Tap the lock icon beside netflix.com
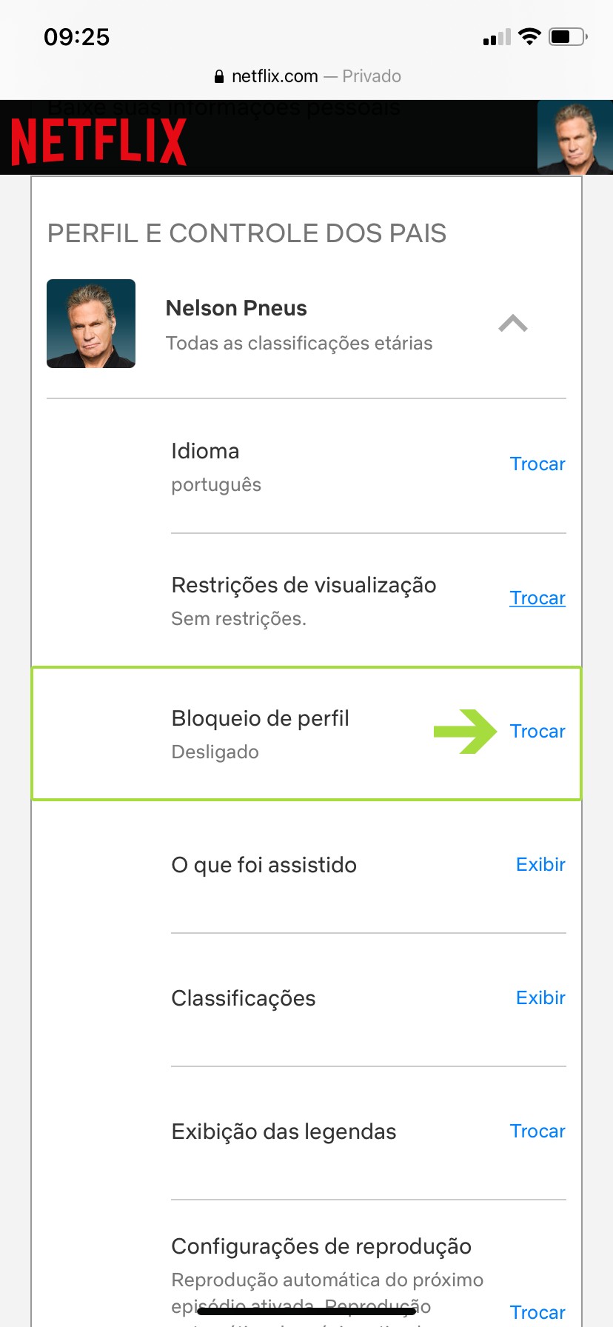 click(x=218, y=76)
